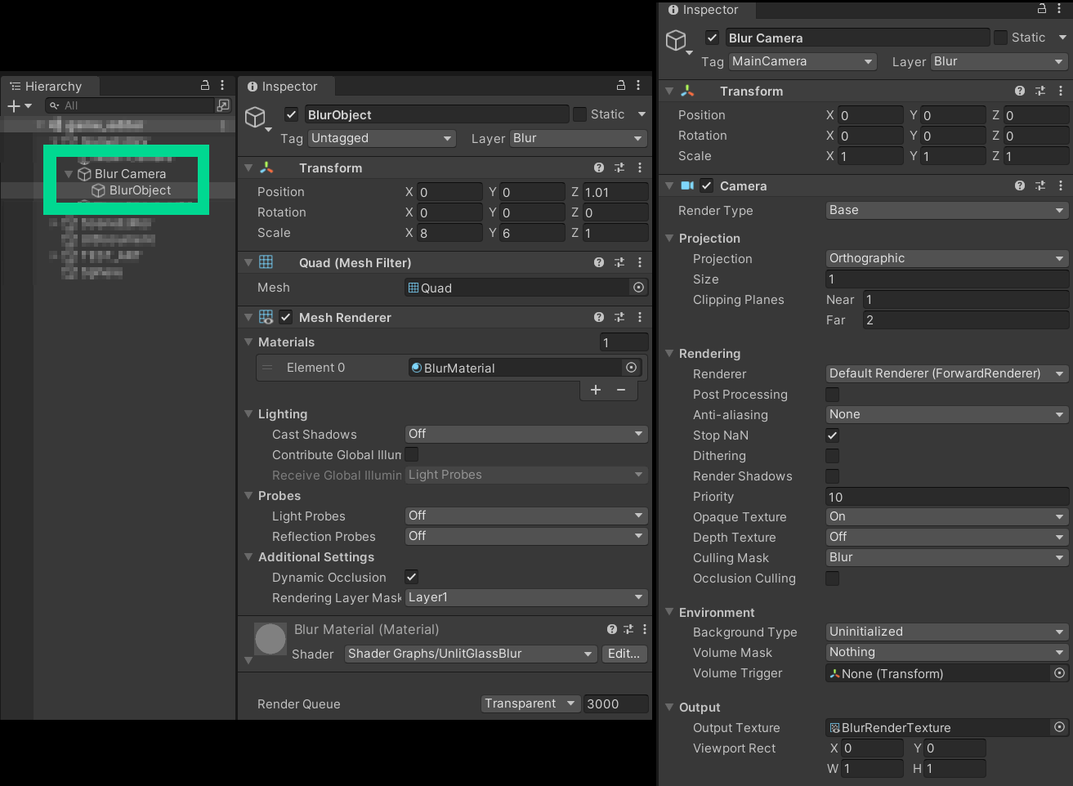Collapse the Lighting section foldout
Viewport: 1073px width, 786px height.
coord(248,413)
